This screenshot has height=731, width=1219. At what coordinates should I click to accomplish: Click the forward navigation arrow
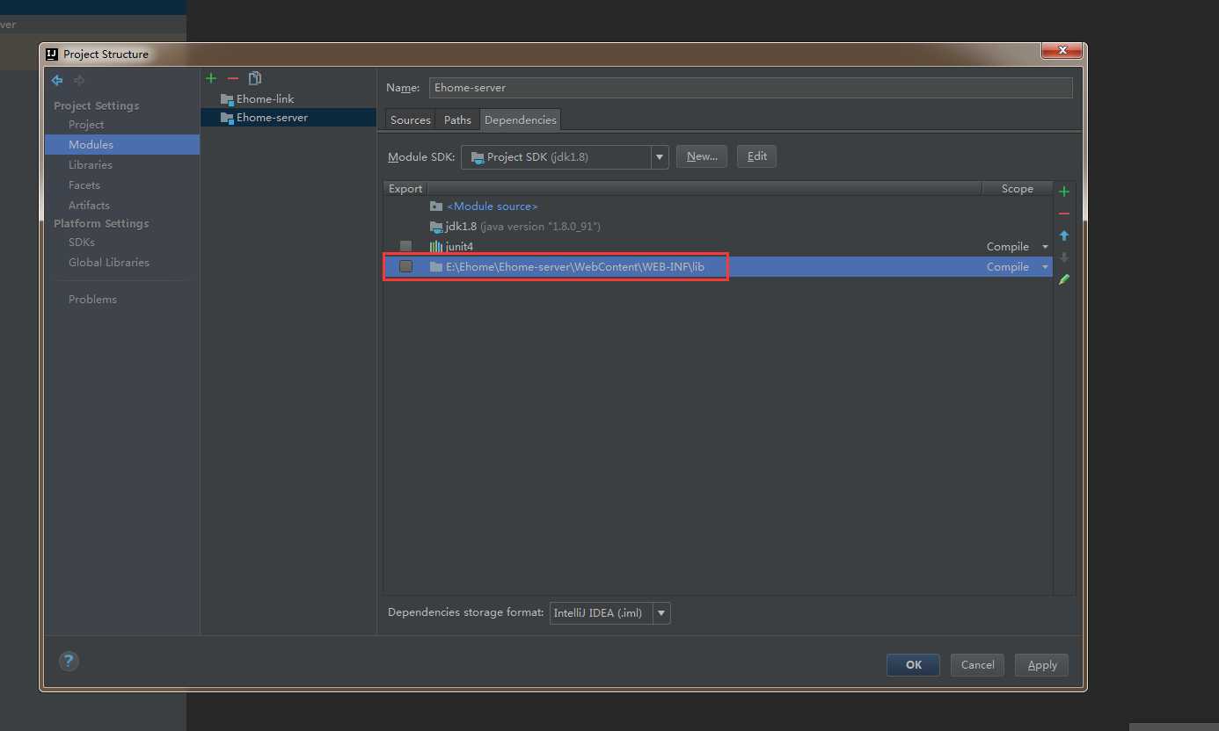[79, 80]
